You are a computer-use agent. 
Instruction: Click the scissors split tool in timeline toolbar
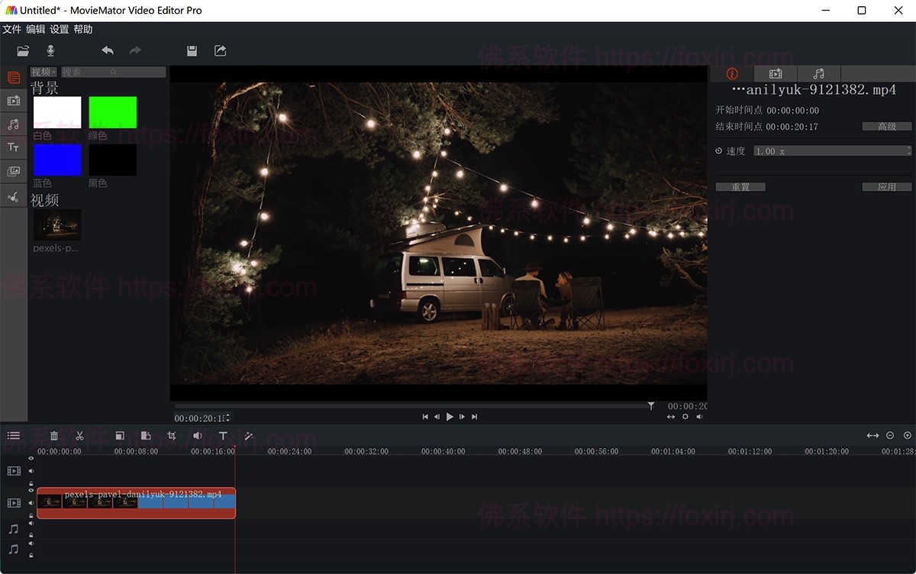(x=79, y=436)
